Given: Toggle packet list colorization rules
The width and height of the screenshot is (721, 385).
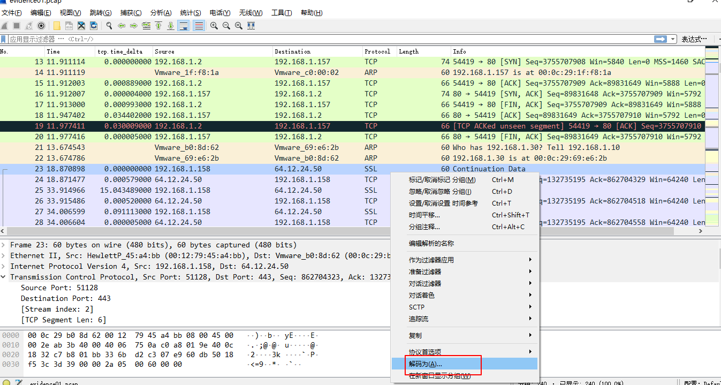Looking at the screenshot, I should (x=199, y=26).
